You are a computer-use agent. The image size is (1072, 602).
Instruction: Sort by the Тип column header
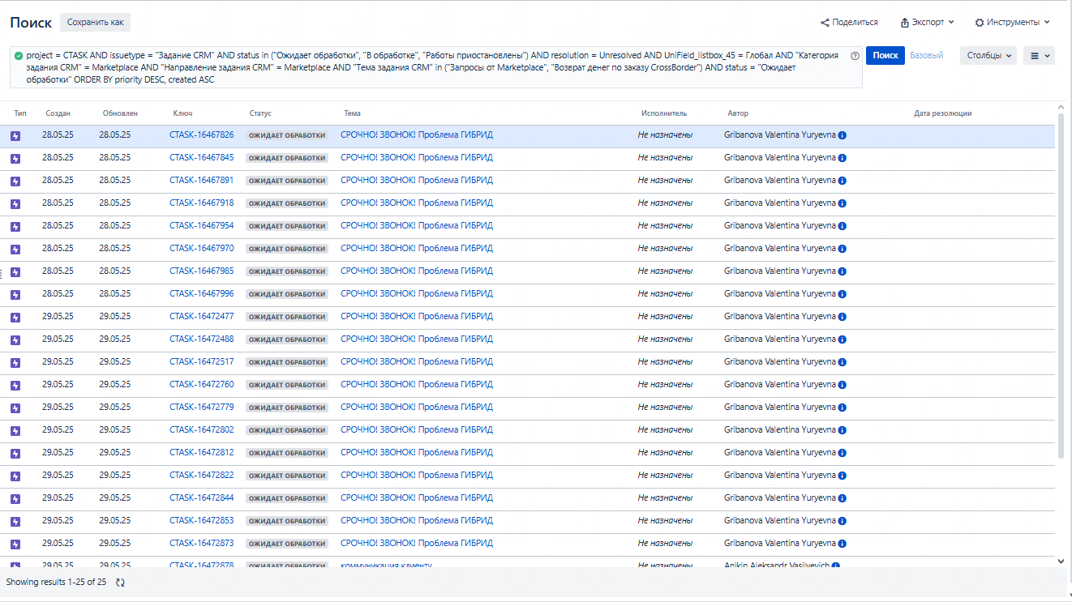[20, 113]
